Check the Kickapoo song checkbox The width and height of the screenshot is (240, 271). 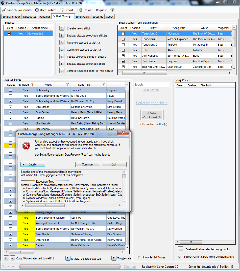coord(123,33)
